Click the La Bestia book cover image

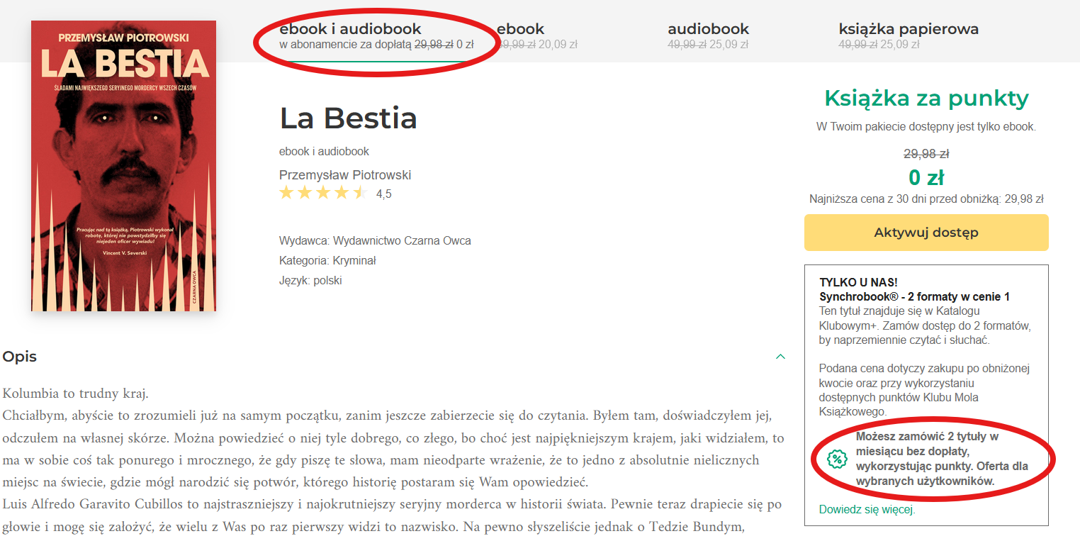[x=124, y=166]
